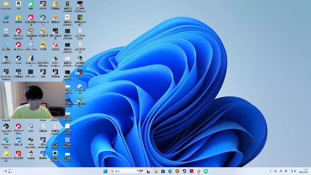This screenshot has width=311, height=175.
Task: Expand the hidden system tray icons chevron
Action: tap(271, 171)
